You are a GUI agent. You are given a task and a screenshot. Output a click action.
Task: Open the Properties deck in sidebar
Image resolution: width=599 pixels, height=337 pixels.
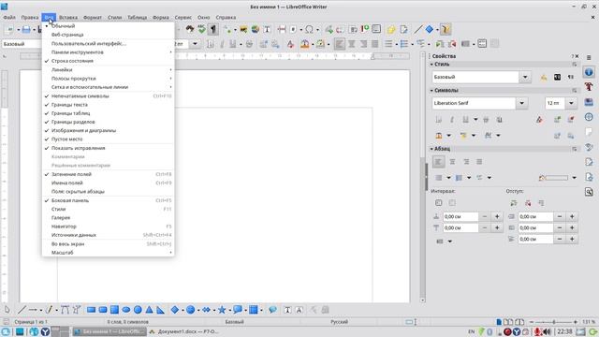pos(589,72)
